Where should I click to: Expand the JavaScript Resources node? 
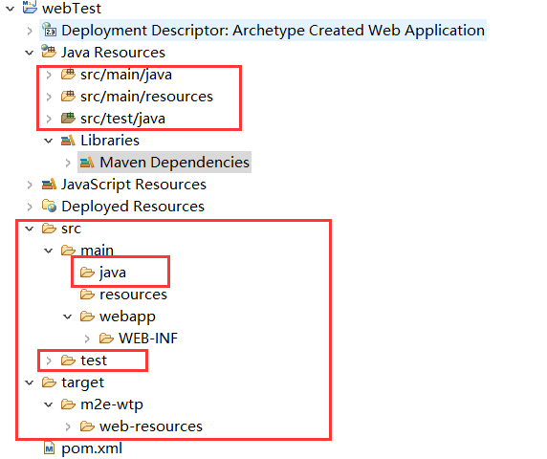pos(30,185)
